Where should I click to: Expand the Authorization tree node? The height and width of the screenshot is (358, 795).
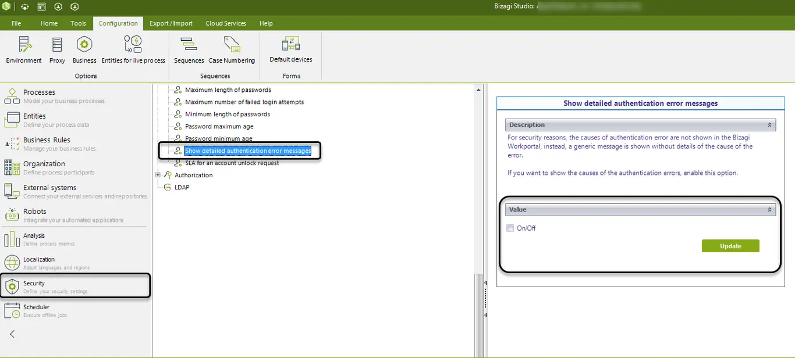(x=158, y=175)
